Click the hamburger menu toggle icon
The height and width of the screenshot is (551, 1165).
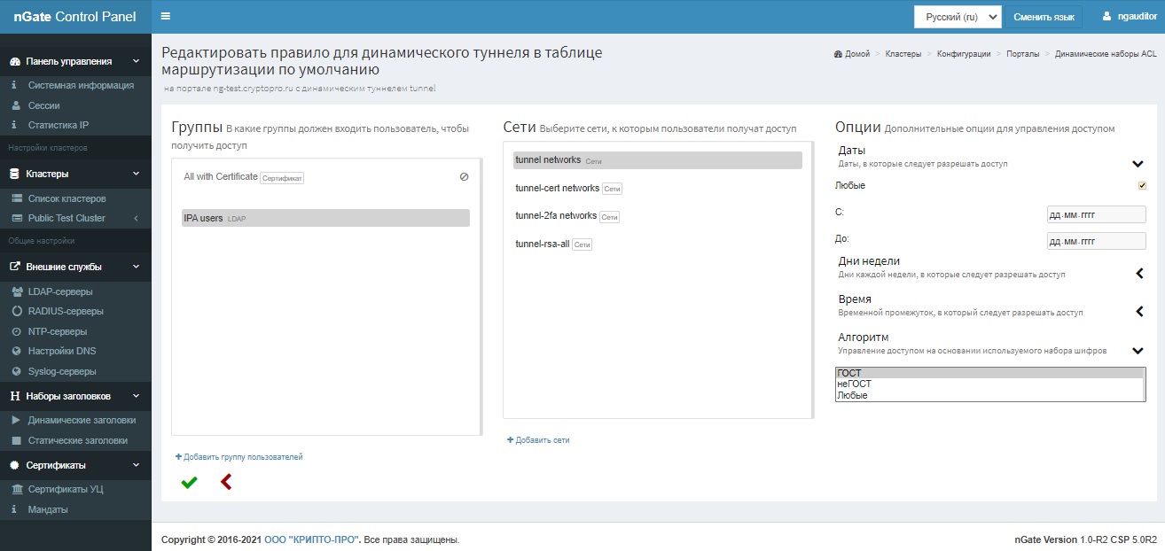166,16
